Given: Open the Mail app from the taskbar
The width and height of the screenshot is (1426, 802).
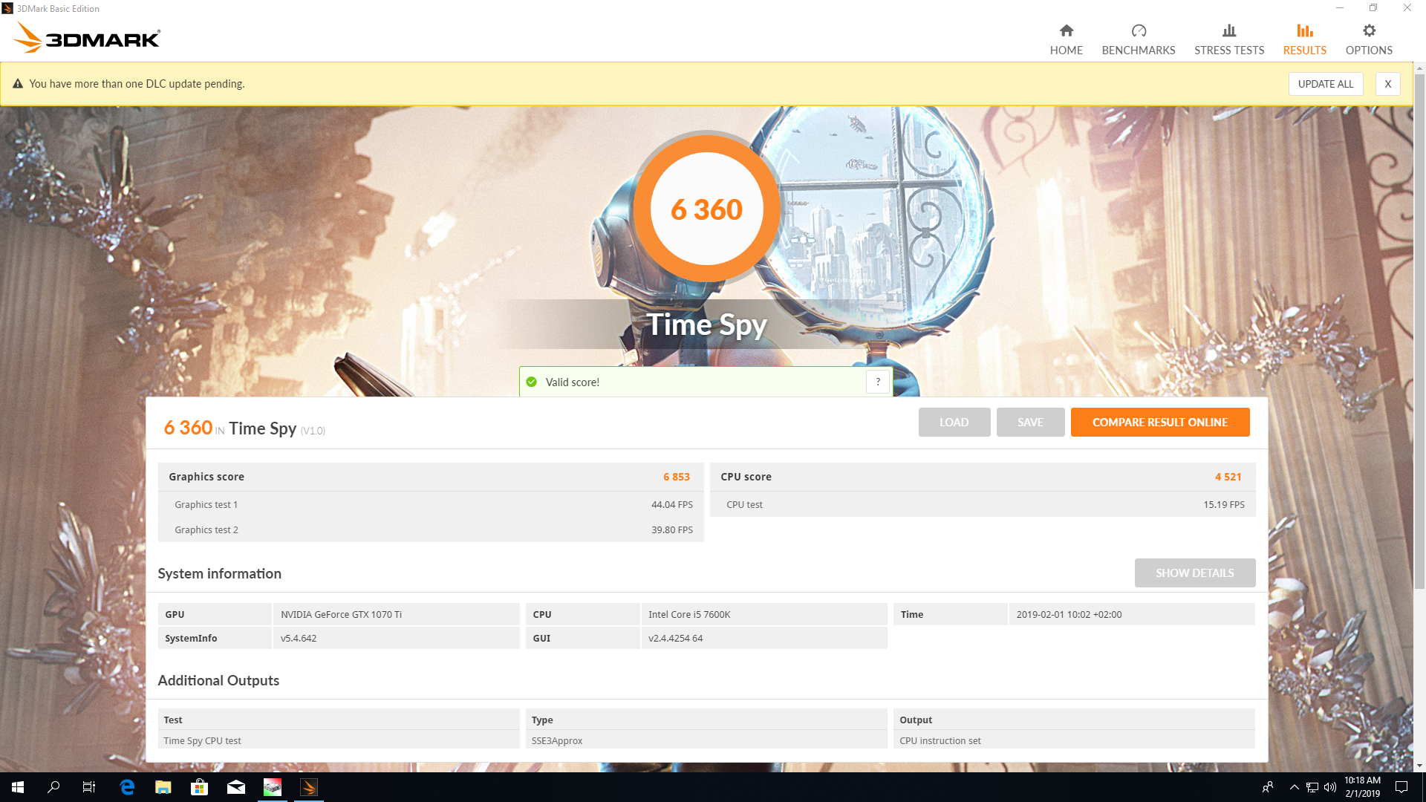Looking at the screenshot, I should point(236,787).
